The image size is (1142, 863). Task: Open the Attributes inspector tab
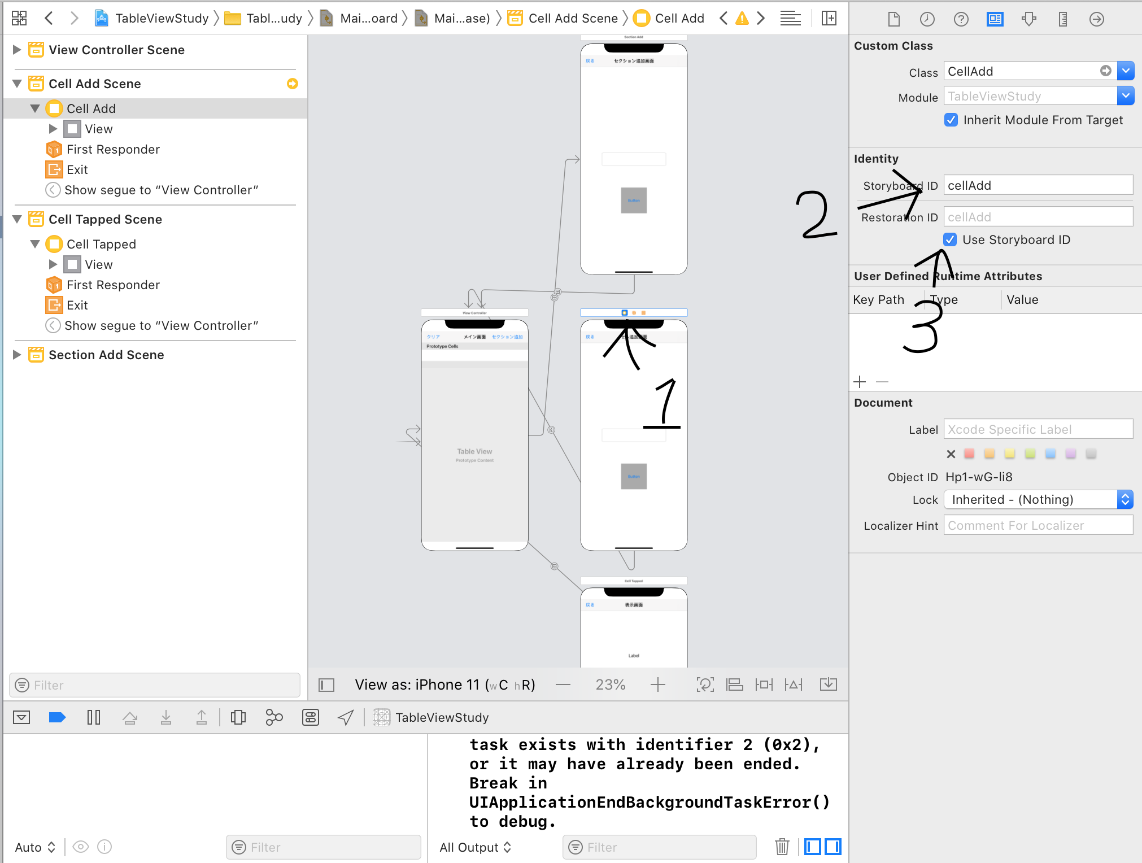1028,19
